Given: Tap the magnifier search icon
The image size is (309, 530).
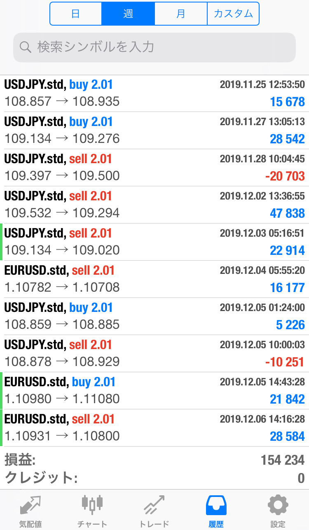Looking at the screenshot, I should click(26, 48).
